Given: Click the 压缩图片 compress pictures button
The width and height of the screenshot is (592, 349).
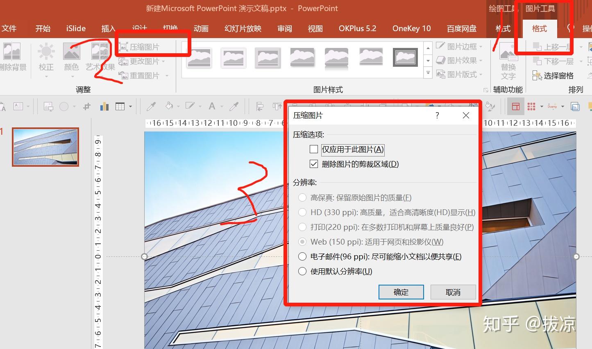Looking at the screenshot, I should tap(140, 47).
